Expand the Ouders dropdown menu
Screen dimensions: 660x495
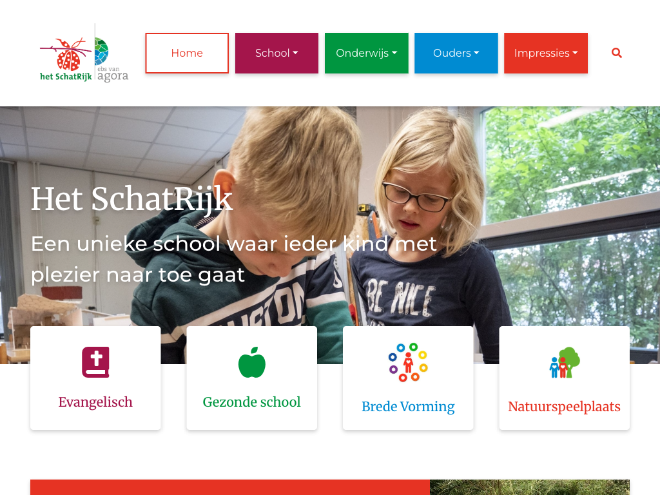[x=456, y=53]
